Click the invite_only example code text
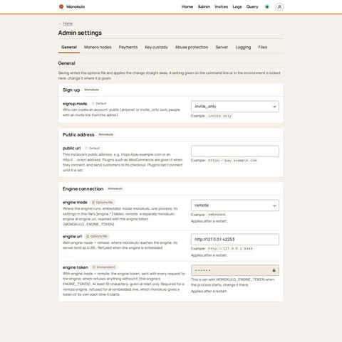This screenshot has width=342, height=342. coord(220,116)
